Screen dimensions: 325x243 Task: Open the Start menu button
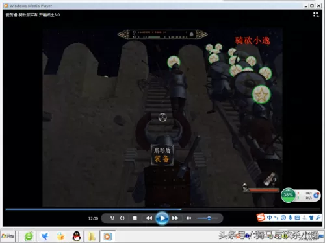pyautogui.click(x=8, y=236)
